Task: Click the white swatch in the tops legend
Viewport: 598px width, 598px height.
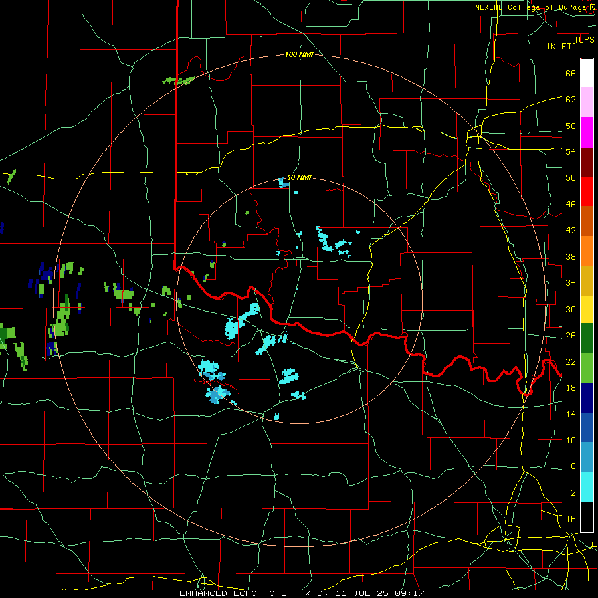Action: [587, 73]
